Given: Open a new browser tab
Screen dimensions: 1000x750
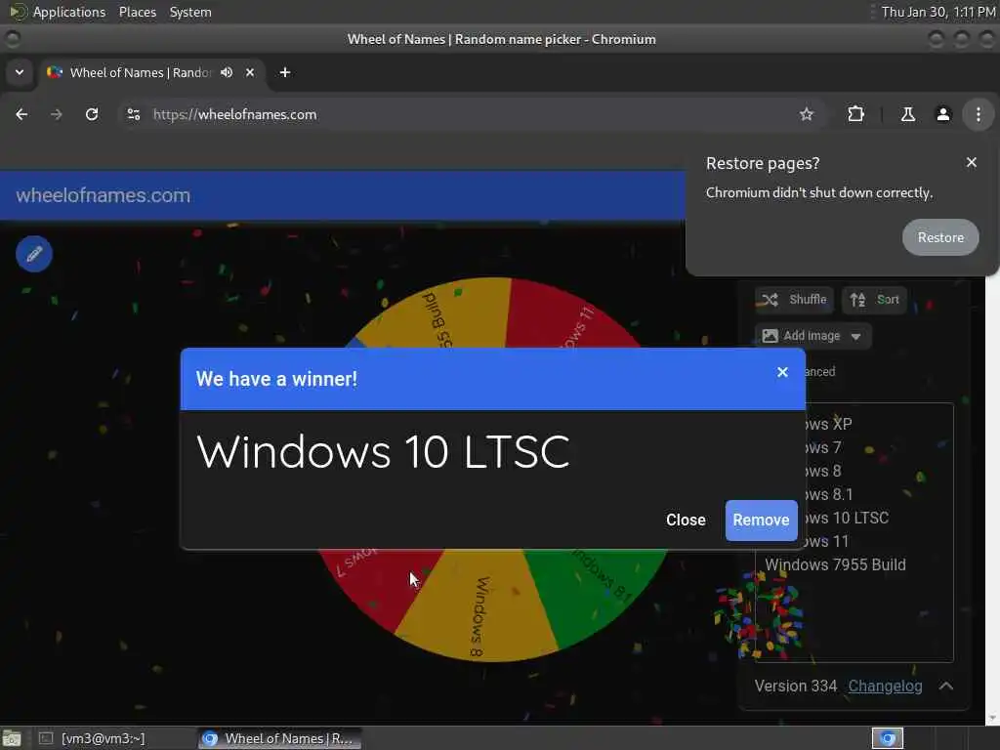Looking at the screenshot, I should pyautogui.click(x=285, y=72).
